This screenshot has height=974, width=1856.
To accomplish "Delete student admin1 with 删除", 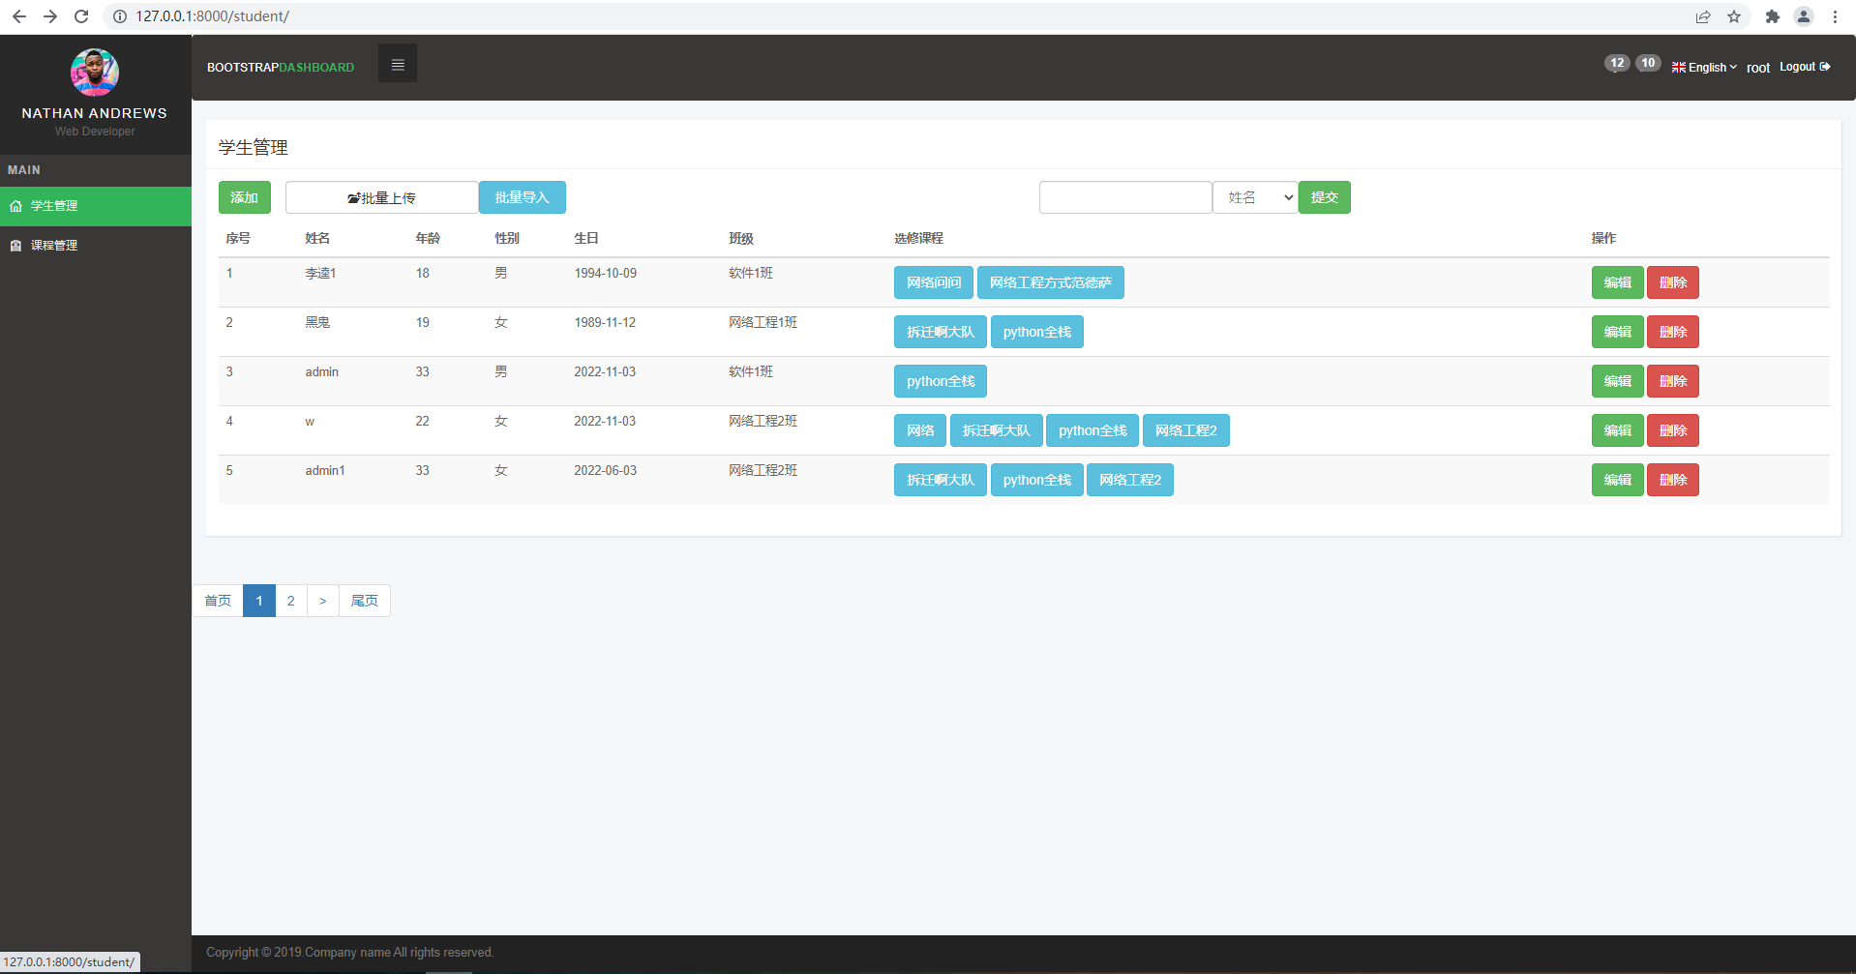I will coord(1673,480).
